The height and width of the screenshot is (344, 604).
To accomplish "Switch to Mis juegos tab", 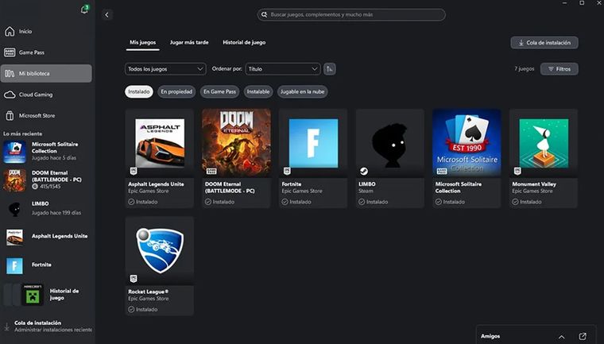I will pos(142,42).
